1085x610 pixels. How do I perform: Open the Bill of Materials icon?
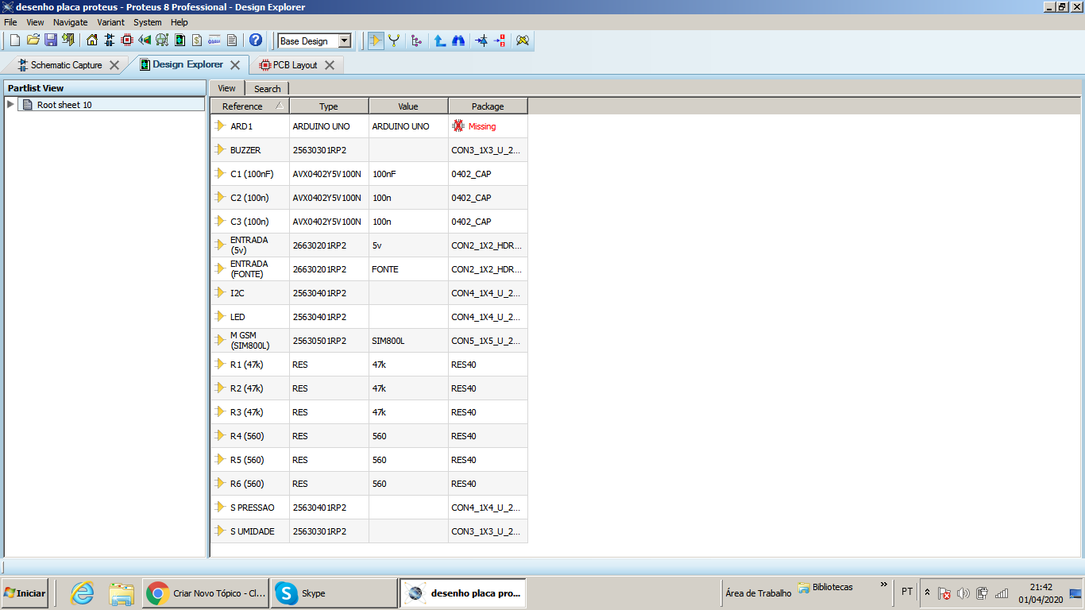197,41
